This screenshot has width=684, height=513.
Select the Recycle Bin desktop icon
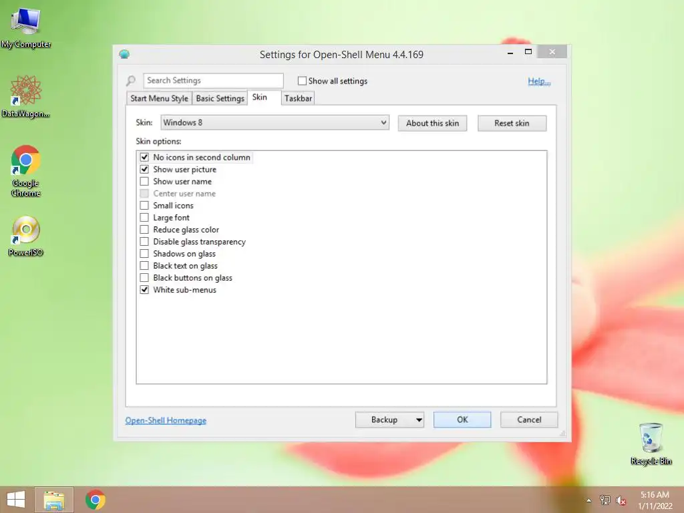[x=651, y=444]
